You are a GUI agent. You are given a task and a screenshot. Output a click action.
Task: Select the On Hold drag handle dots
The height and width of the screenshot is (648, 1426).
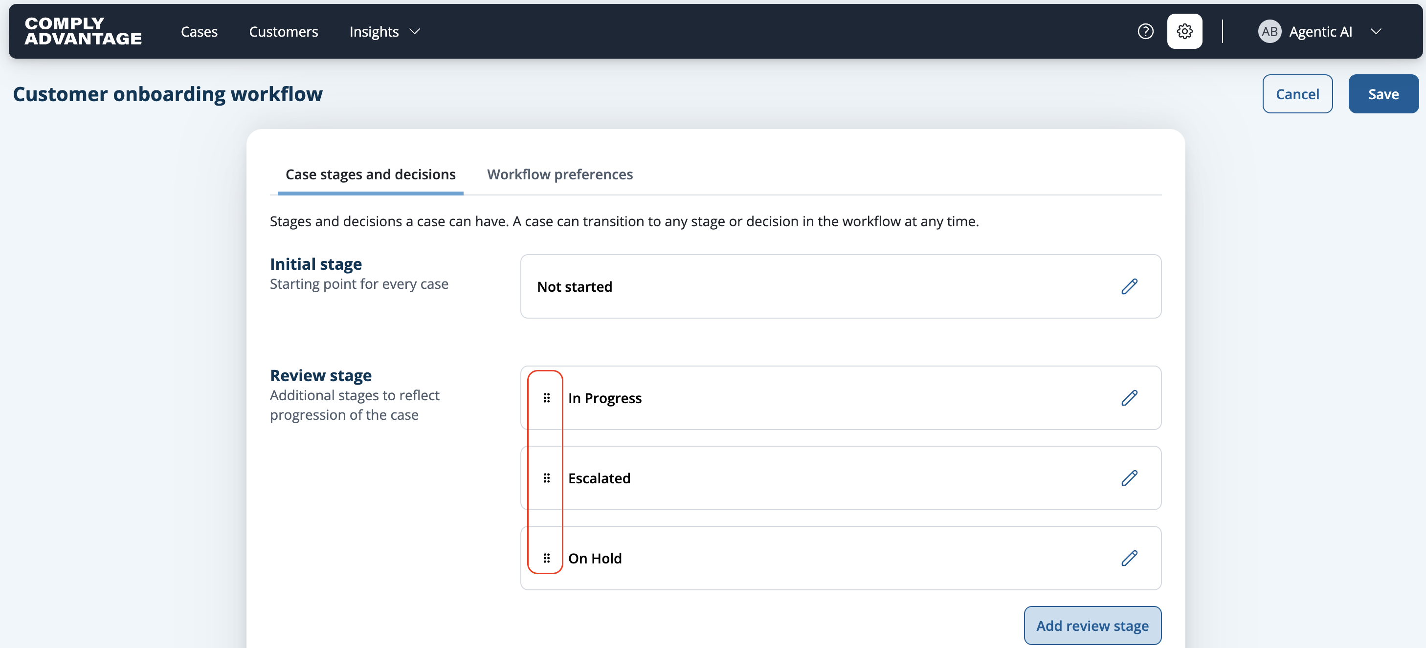(546, 559)
